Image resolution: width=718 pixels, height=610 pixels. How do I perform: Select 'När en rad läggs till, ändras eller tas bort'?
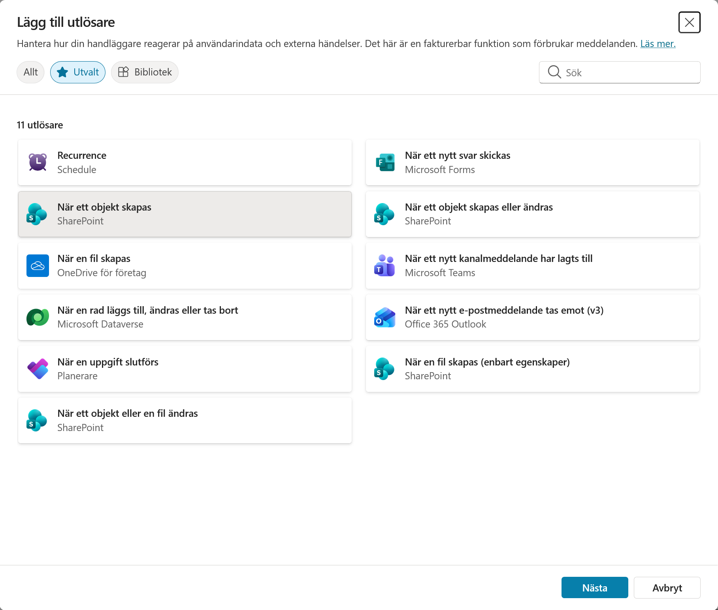148,311
